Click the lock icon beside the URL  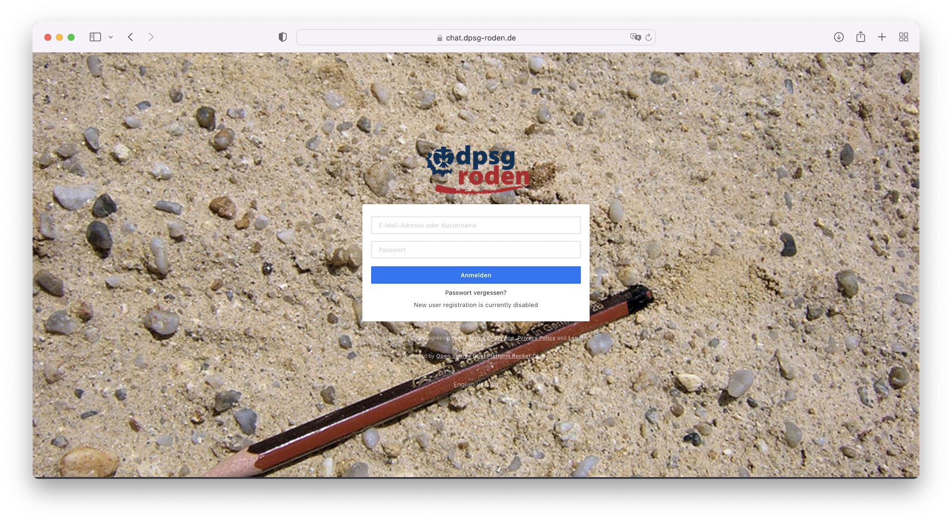click(440, 38)
